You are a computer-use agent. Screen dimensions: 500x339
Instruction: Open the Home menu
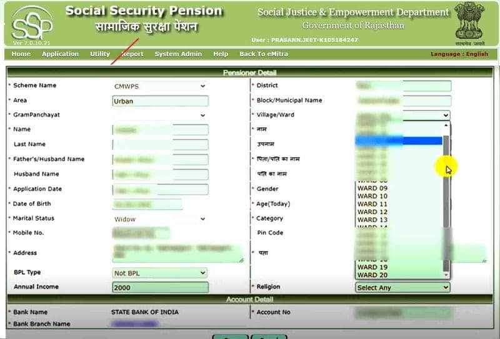(21, 54)
